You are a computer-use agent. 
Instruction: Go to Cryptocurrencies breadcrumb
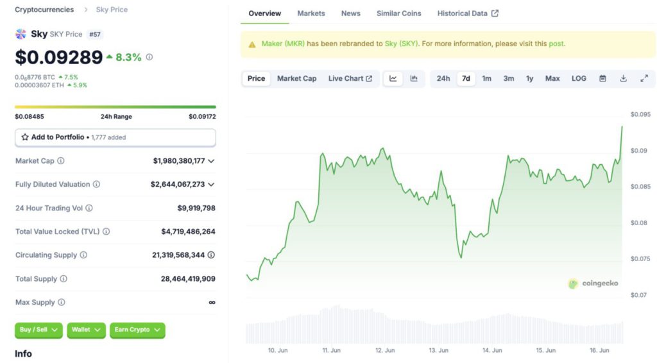44,10
